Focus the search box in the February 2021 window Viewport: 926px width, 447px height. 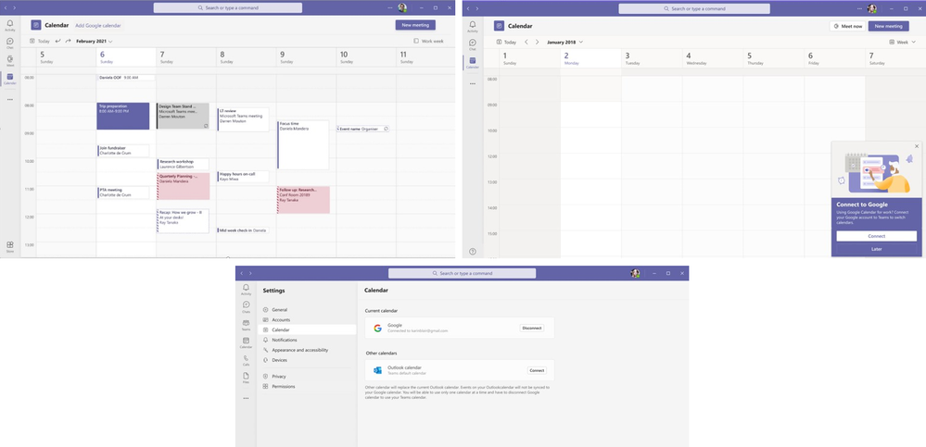click(228, 7)
